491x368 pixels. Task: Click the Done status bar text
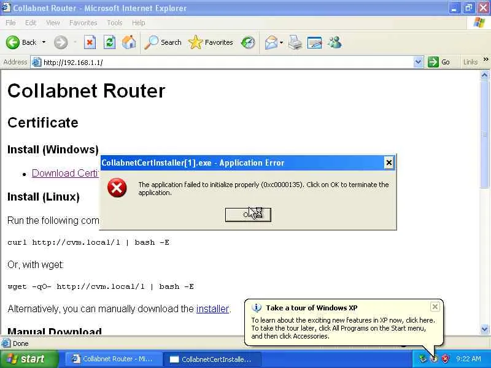tap(21, 343)
